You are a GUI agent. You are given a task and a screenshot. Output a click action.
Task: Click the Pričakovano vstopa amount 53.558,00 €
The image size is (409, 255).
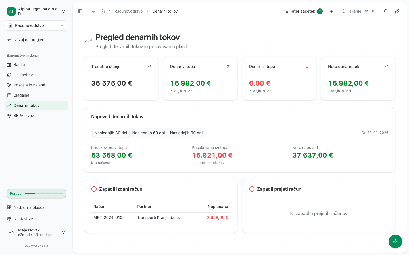[x=112, y=155]
